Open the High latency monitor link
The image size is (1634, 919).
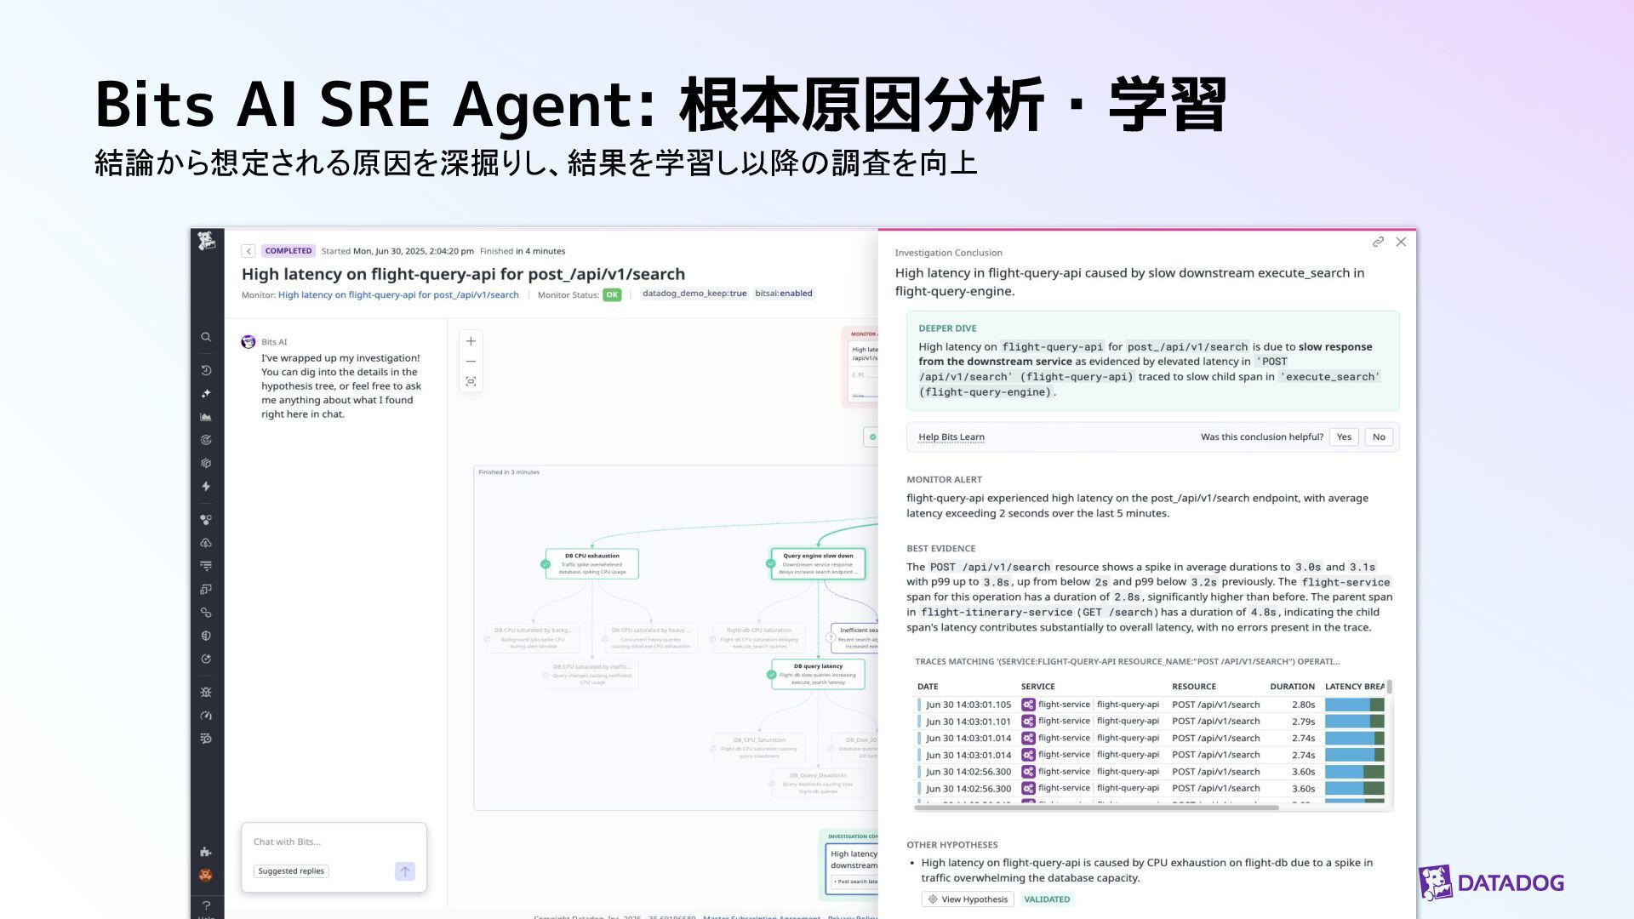(x=398, y=294)
